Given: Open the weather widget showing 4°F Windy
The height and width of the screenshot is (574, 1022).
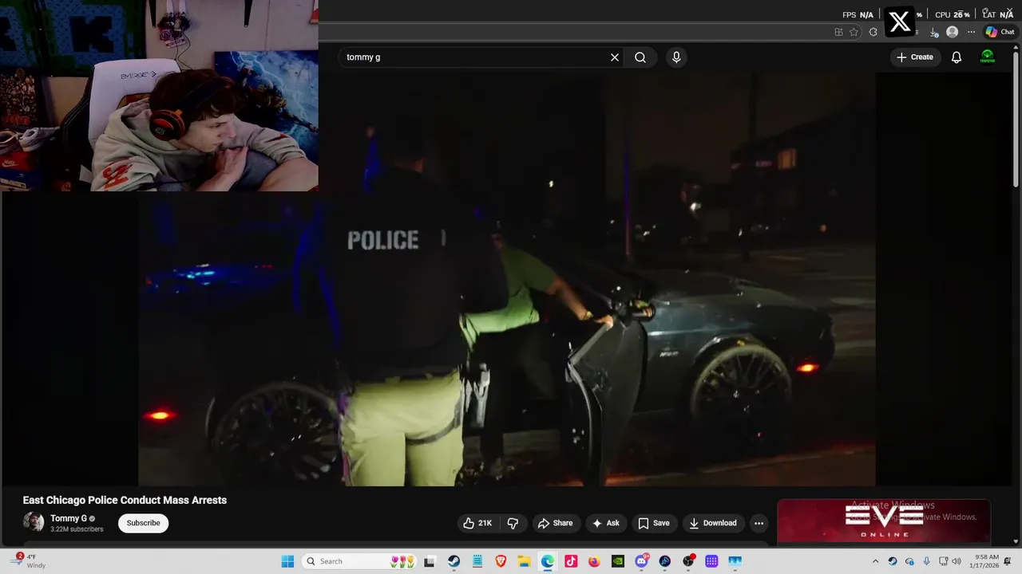Looking at the screenshot, I should point(27,561).
